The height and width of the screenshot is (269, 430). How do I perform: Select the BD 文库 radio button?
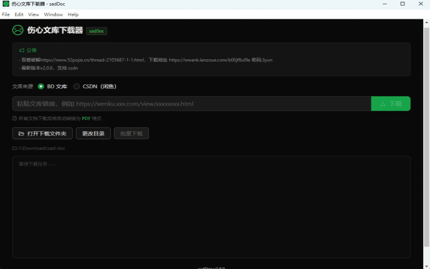tap(41, 86)
